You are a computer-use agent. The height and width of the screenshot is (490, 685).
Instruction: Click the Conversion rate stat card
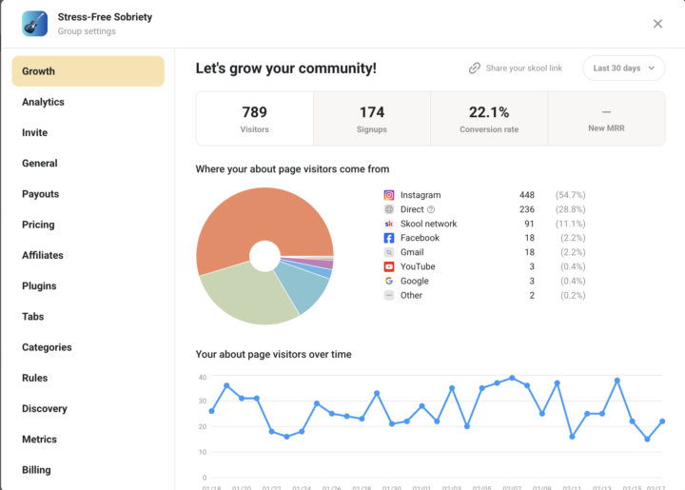pyautogui.click(x=489, y=118)
